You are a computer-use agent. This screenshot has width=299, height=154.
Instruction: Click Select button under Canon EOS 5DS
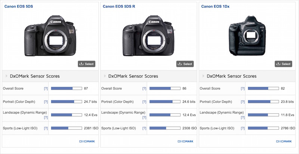tap(87, 64)
